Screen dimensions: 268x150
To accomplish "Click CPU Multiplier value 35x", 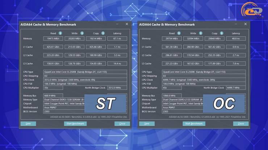I will (53, 88).
